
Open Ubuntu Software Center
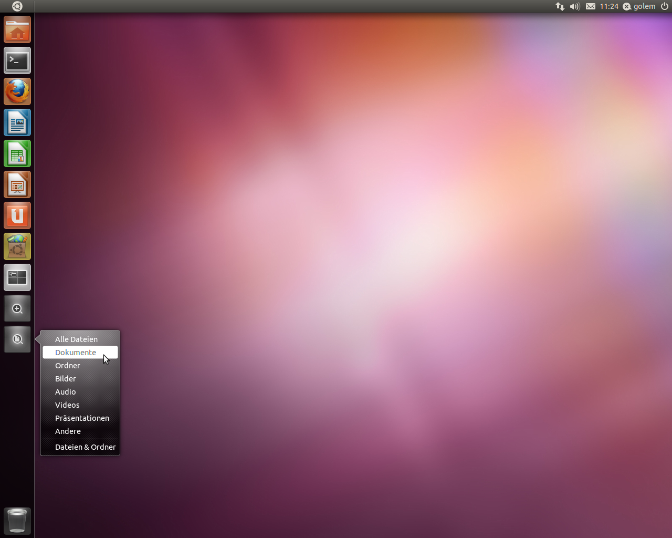pyautogui.click(x=17, y=247)
